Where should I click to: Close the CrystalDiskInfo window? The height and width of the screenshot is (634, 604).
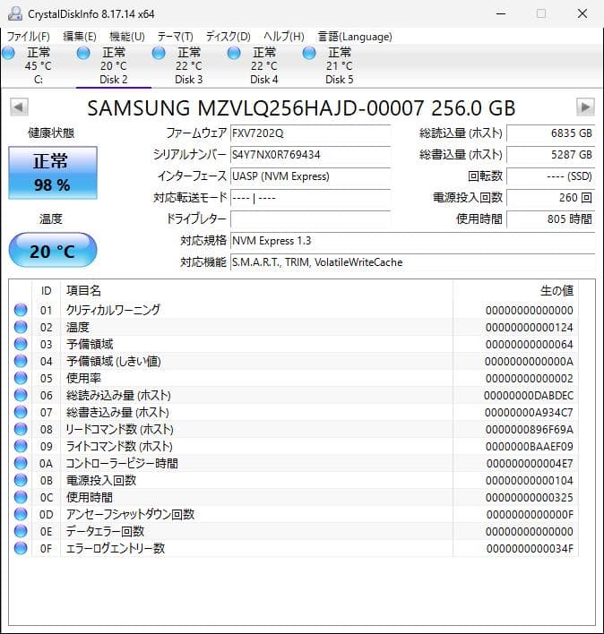click(x=582, y=13)
